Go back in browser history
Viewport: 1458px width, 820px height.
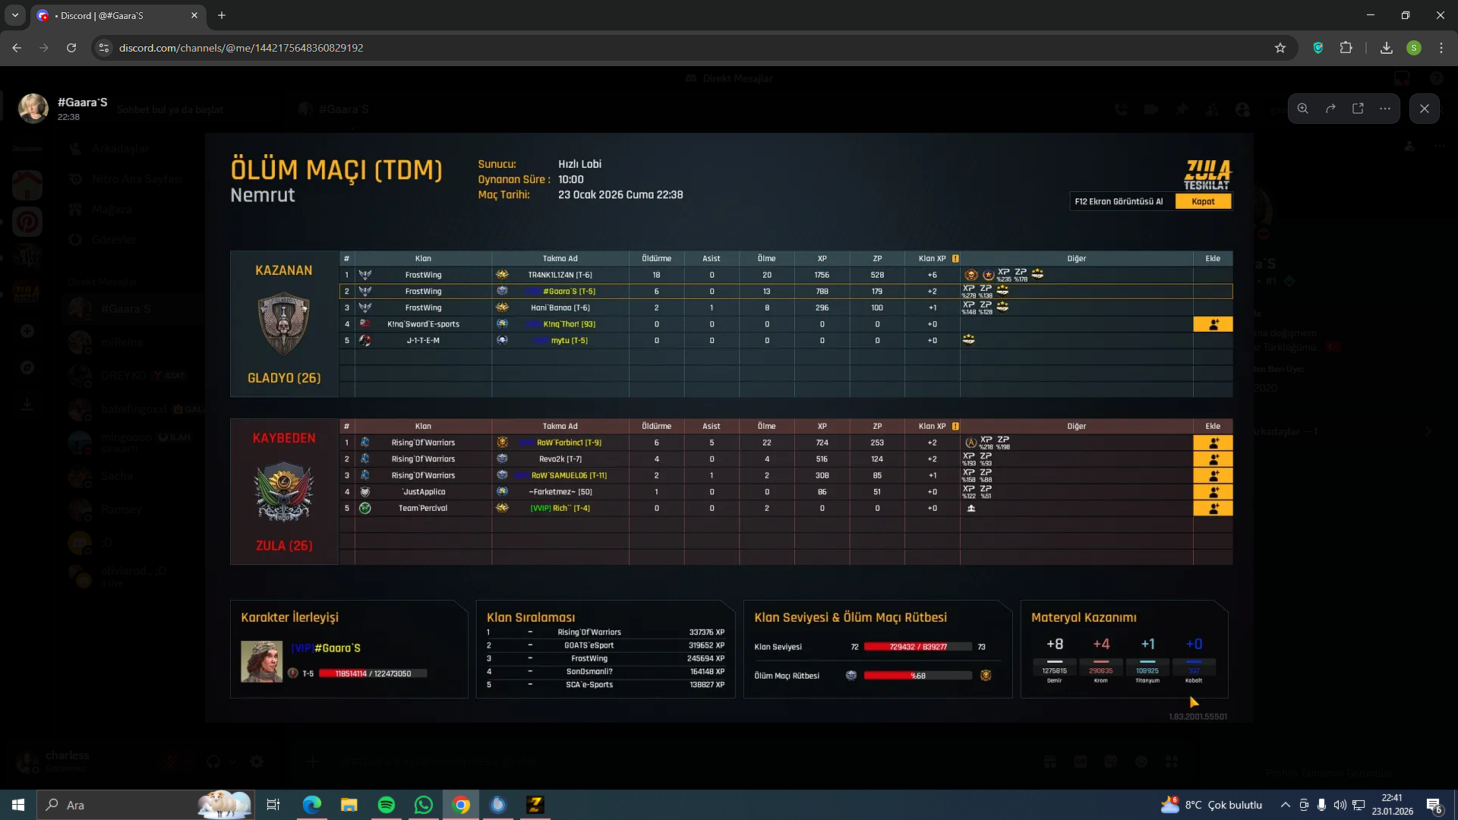point(17,48)
